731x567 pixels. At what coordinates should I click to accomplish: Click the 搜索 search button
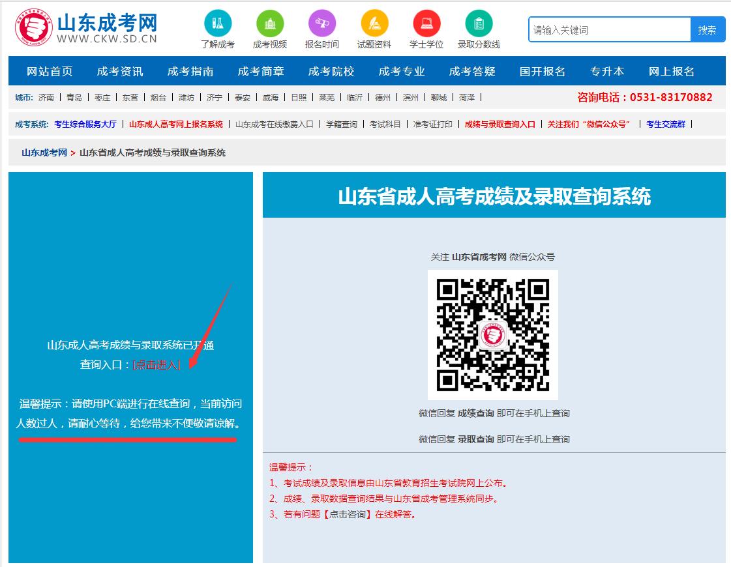[708, 30]
